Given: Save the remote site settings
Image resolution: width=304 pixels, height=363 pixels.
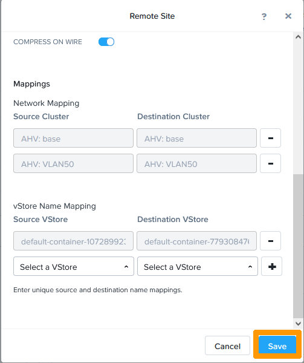Looking at the screenshot, I should (x=277, y=345).
